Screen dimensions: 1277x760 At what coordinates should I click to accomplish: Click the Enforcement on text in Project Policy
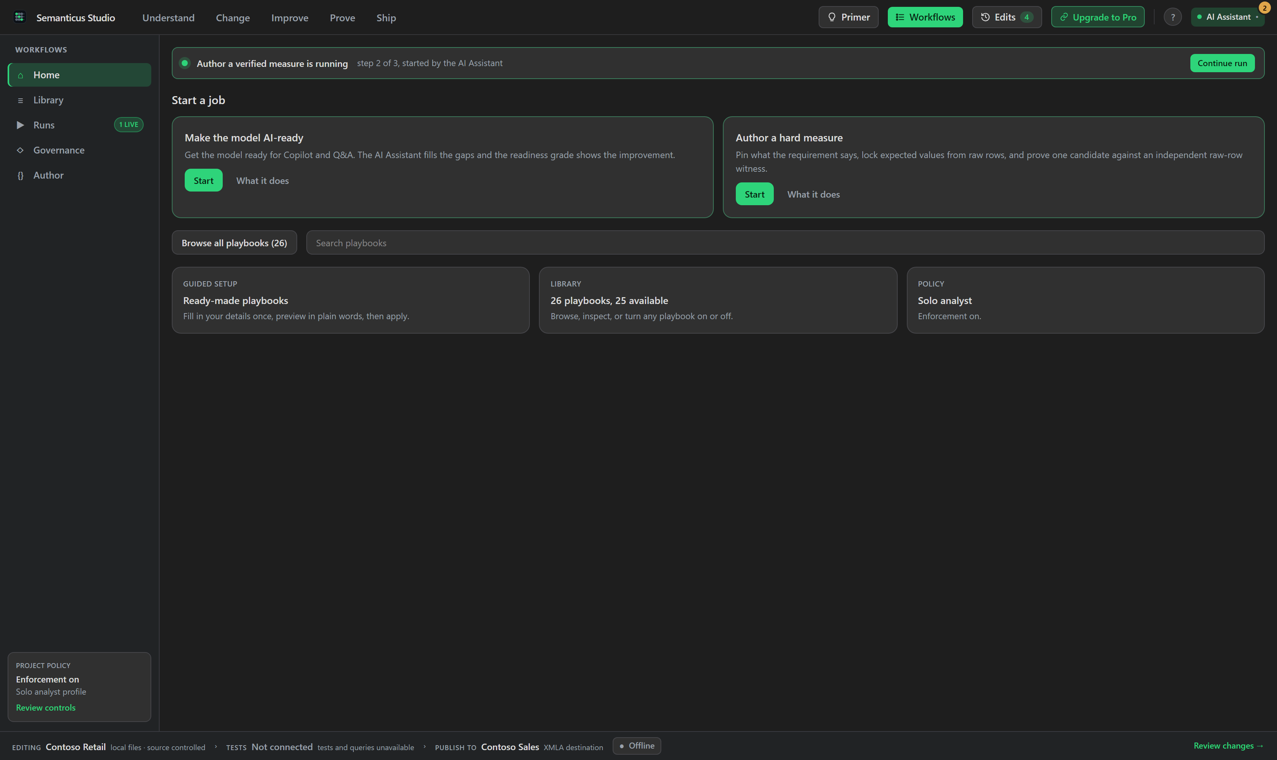(48, 679)
